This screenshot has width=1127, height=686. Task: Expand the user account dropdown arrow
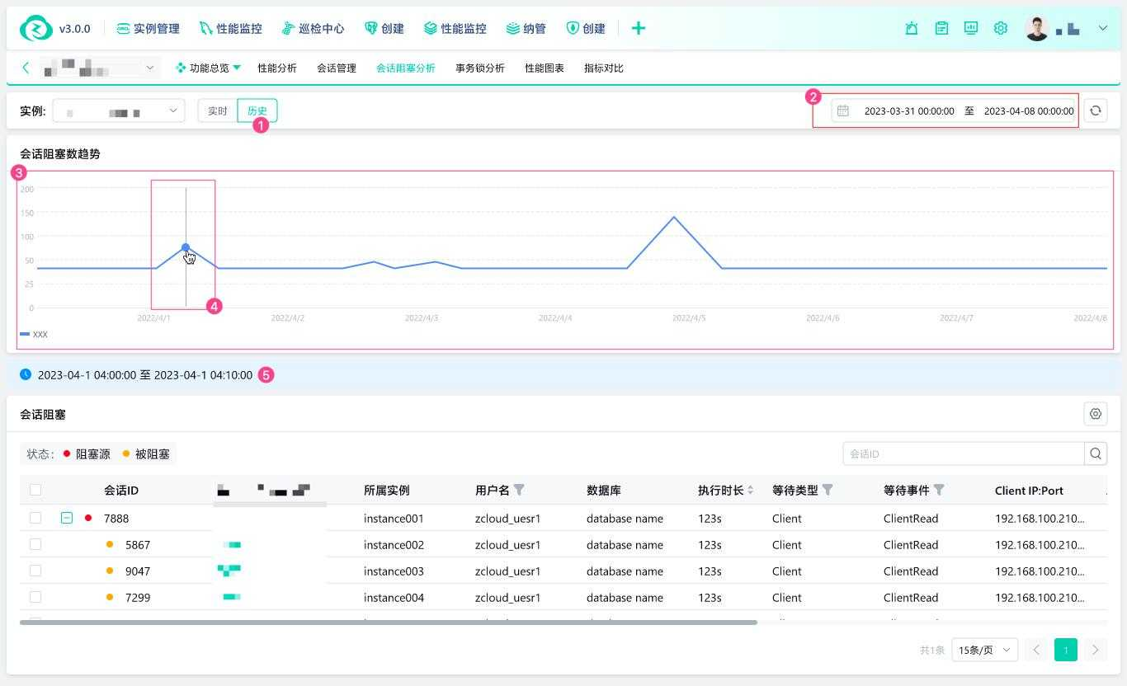tap(1103, 28)
